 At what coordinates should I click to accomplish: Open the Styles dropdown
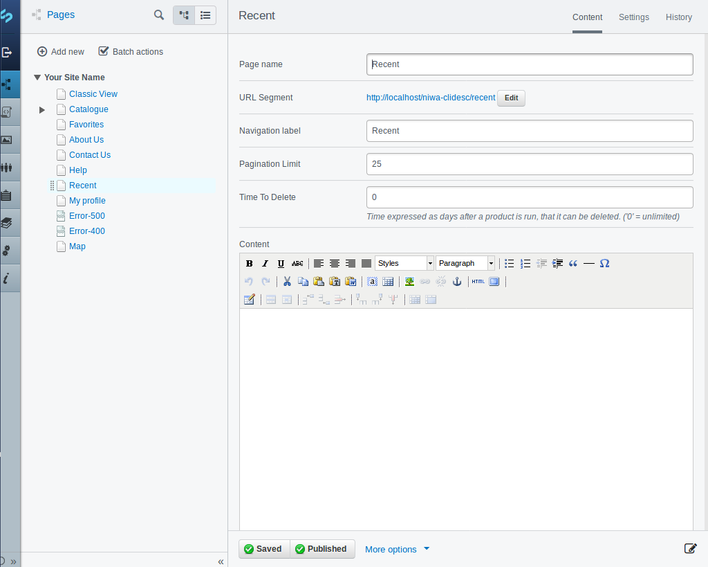click(x=404, y=264)
